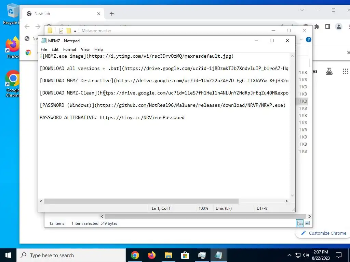The width and height of the screenshot is (350, 262).
Task: Click Notepad horizontal scrollbar thumb
Action: [141, 201]
